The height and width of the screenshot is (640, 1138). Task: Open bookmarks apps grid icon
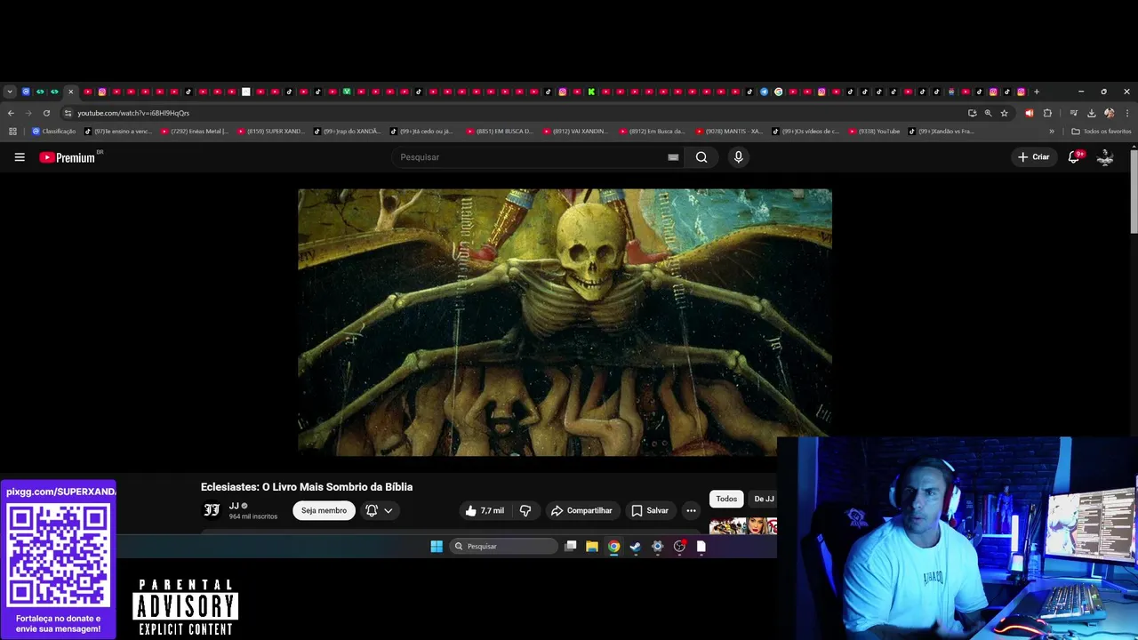12,132
